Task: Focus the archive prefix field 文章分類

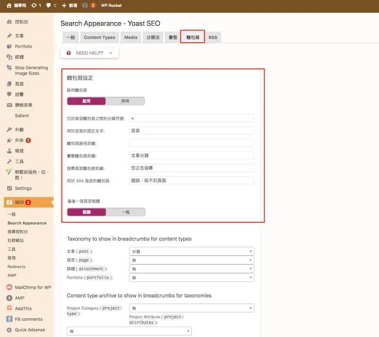Action: [191, 155]
